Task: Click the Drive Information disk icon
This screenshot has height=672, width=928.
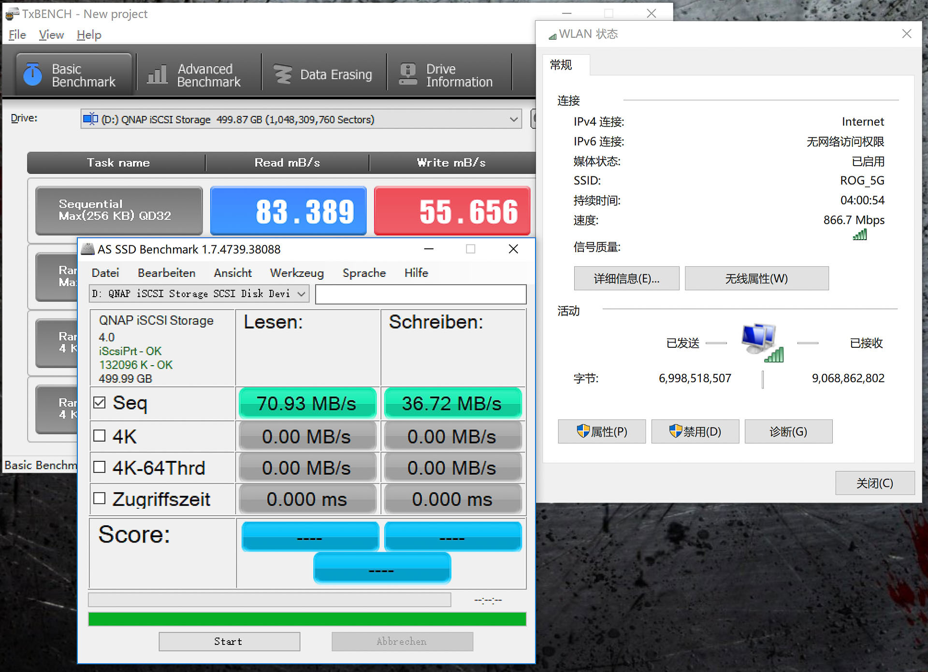Action: (x=408, y=74)
